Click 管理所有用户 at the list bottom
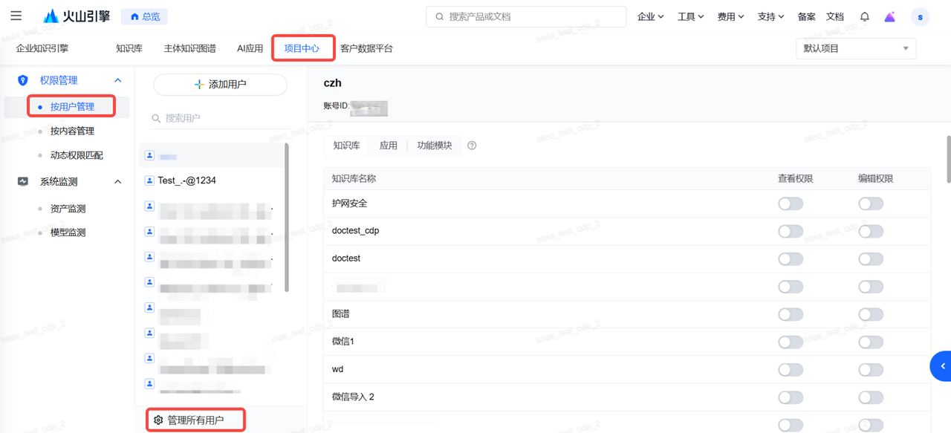This screenshot has height=433, width=951. pos(195,420)
